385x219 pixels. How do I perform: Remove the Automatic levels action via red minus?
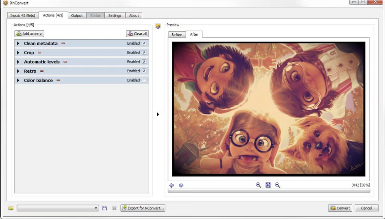pos(65,62)
